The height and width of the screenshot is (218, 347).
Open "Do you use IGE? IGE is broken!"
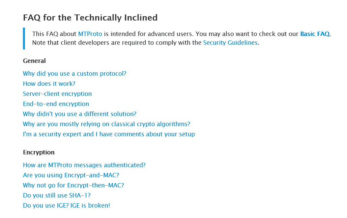pyautogui.click(x=66, y=206)
